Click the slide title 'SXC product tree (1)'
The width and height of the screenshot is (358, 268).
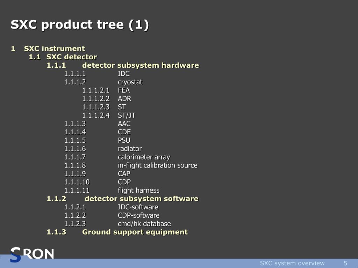pos(80,25)
